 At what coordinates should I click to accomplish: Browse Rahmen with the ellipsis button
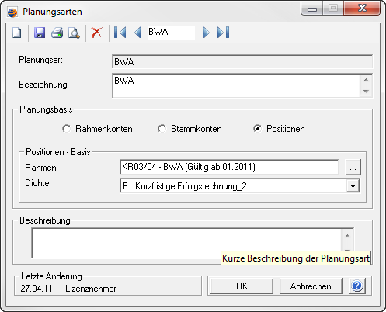[353, 168]
